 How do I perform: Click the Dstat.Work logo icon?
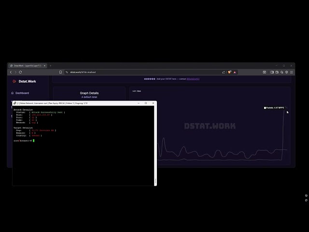(x=14, y=81)
